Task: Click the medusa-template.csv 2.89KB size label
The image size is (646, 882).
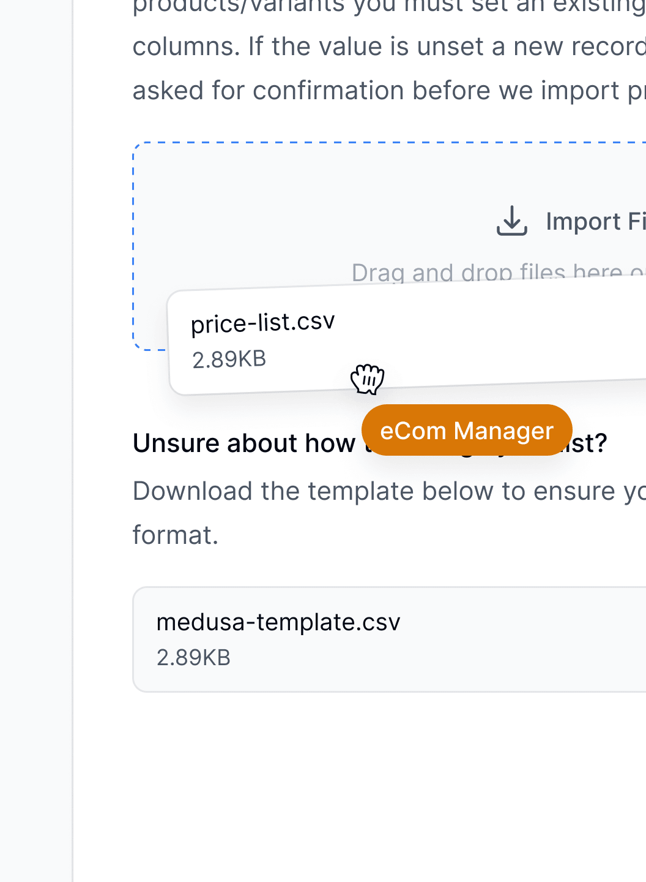Action: click(x=193, y=657)
